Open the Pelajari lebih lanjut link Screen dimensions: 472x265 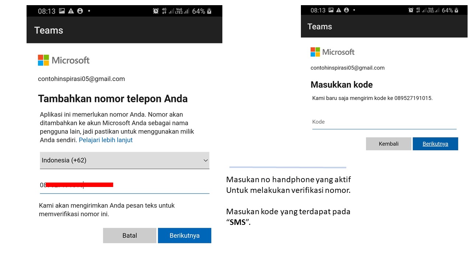pyautogui.click(x=105, y=140)
